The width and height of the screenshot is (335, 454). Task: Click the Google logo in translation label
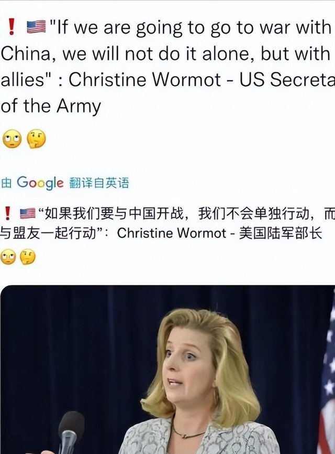point(40,183)
